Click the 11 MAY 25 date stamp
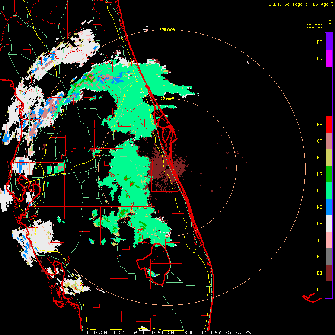Viewport: 335px width, 335px height. (216, 332)
